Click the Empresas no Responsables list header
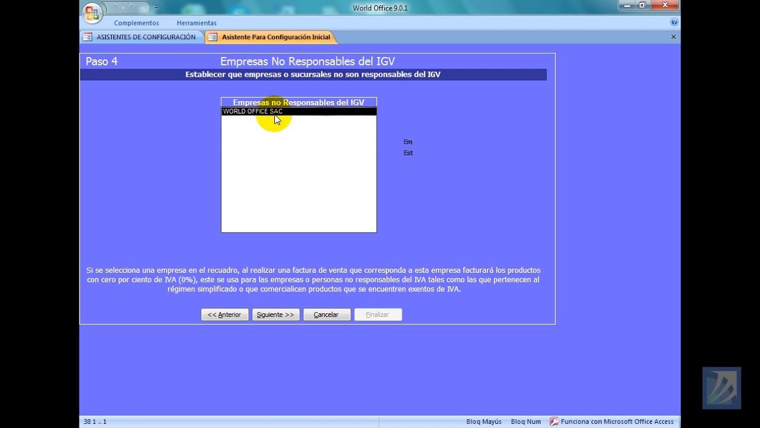 [x=299, y=102]
